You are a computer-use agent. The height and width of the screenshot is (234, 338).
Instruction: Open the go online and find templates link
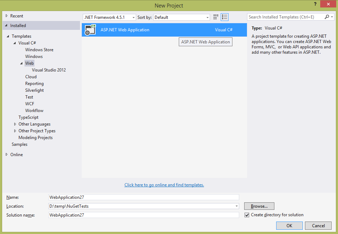click(x=164, y=185)
